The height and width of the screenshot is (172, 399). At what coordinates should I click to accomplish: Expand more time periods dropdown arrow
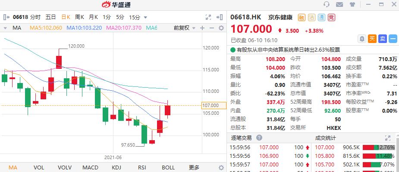tap(145, 18)
